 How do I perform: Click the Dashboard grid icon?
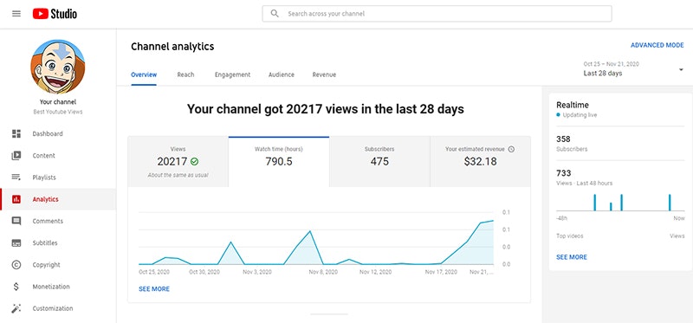(16, 133)
